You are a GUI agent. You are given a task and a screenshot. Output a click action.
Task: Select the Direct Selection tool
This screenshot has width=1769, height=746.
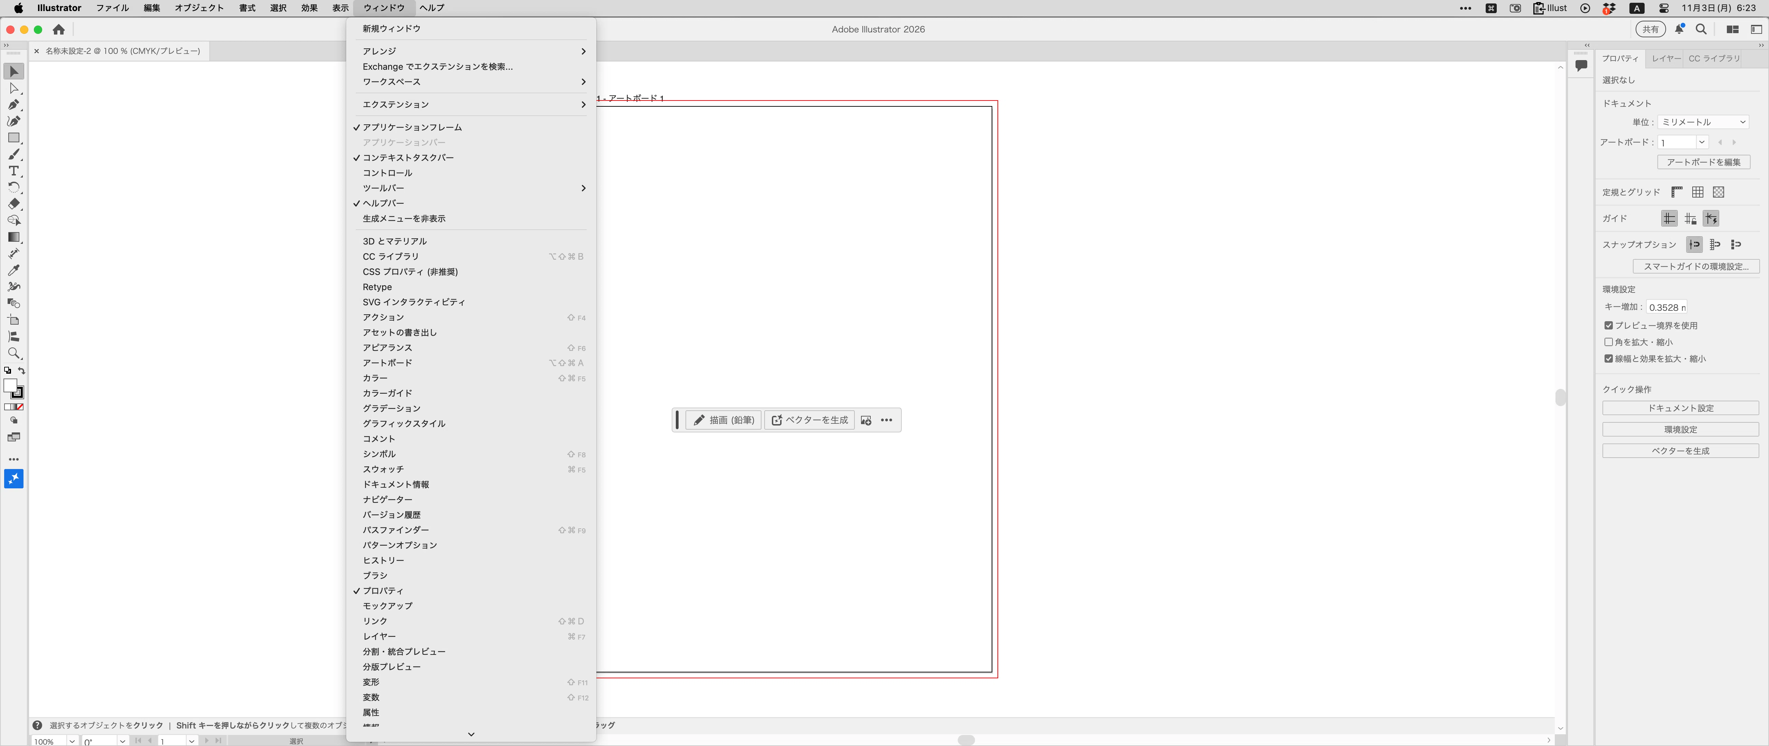(x=14, y=88)
